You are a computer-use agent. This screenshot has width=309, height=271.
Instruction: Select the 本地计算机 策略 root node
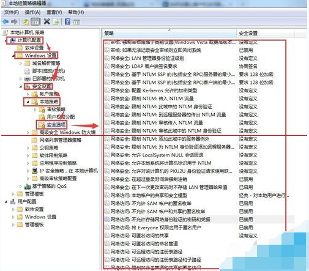point(28,32)
